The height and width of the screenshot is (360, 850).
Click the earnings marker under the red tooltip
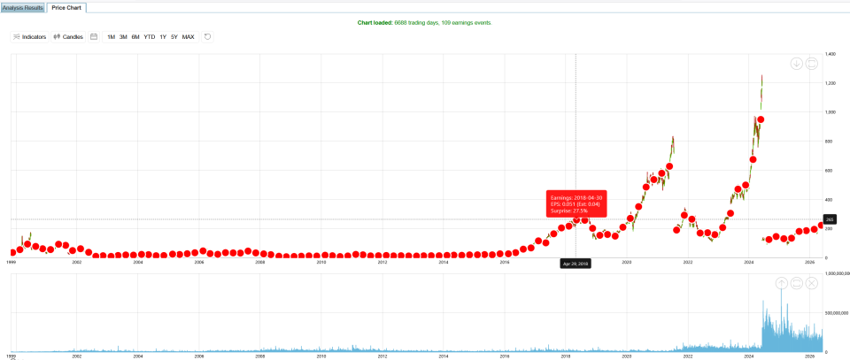click(576, 219)
